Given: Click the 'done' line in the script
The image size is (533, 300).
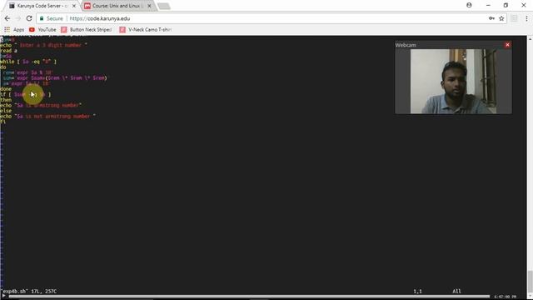Looking at the screenshot, I should click(6, 89).
